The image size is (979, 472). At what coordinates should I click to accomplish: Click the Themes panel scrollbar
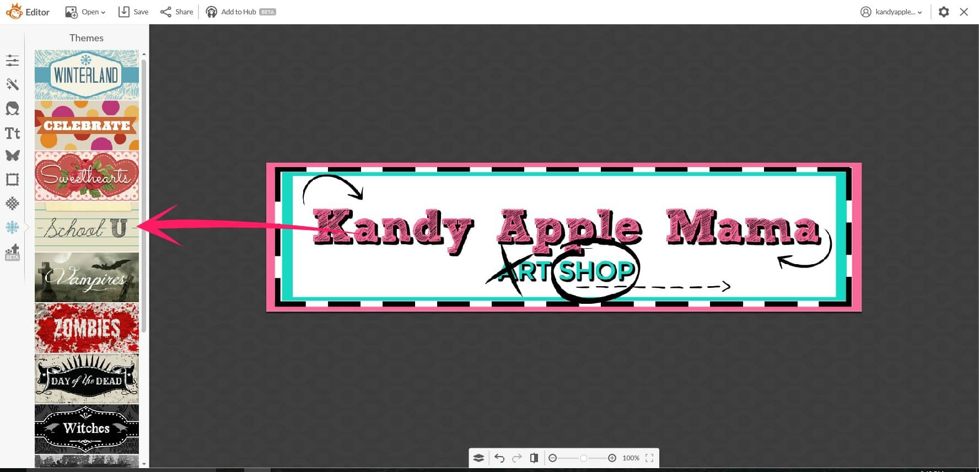[x=144, y=196]
